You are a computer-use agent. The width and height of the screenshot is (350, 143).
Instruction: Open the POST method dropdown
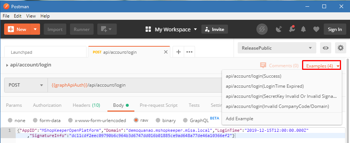point(26,85)
